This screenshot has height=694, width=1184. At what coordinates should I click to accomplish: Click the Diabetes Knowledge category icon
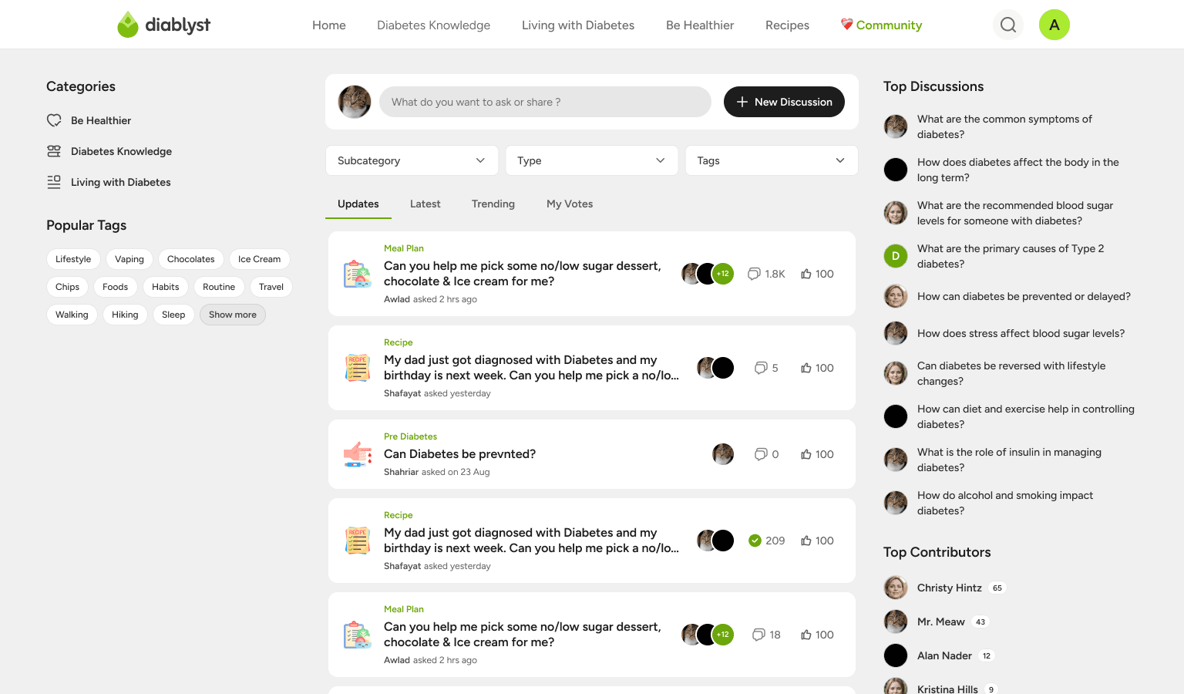[54, 151]
